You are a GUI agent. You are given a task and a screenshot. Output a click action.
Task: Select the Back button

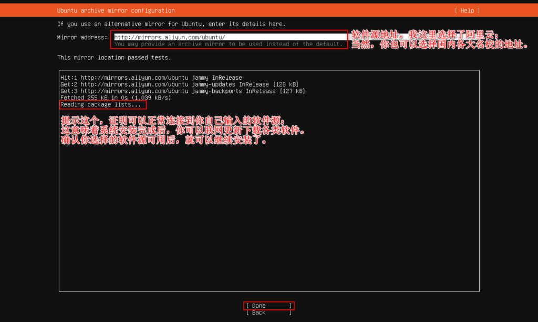[x=268, y=313]
